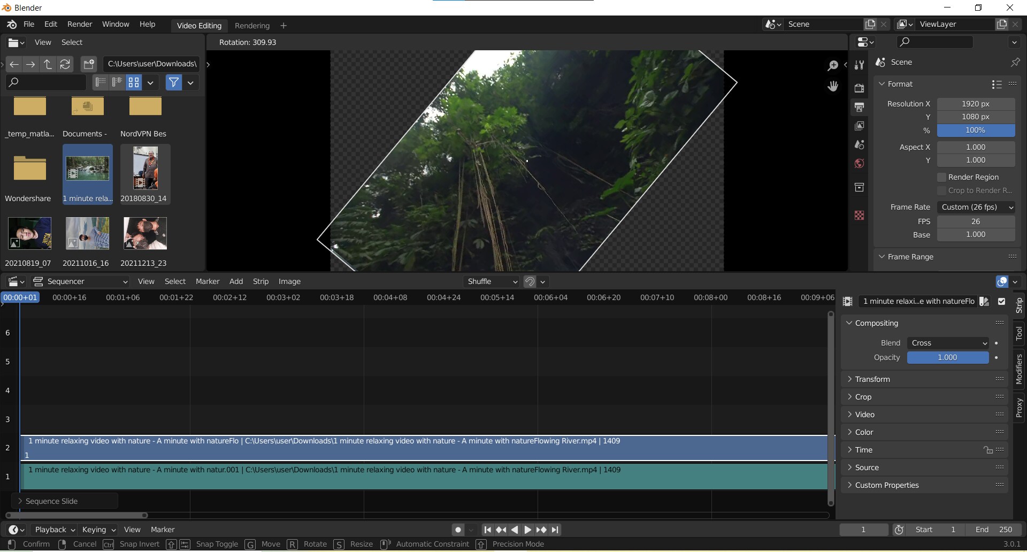The height and width of the screenshot is (552, 1027).
Task: Enable the strip mute checkbox near strip name
Action: click(x=1002, y=301)
